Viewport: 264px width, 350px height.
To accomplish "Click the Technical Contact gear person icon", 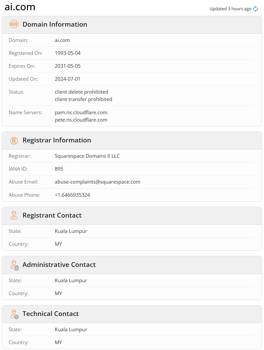I will tap(14, 314).
